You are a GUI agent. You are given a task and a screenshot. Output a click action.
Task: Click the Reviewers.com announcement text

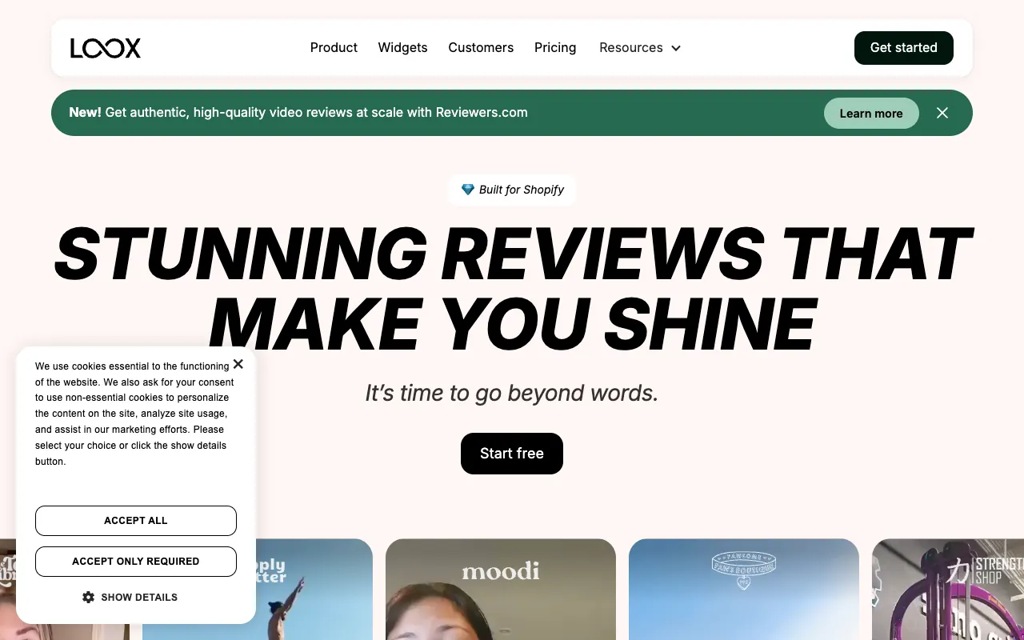[x=298, y=113]
